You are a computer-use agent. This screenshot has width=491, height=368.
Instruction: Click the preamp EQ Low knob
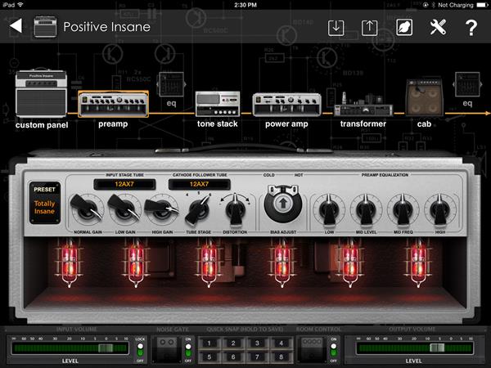[329, 209]
